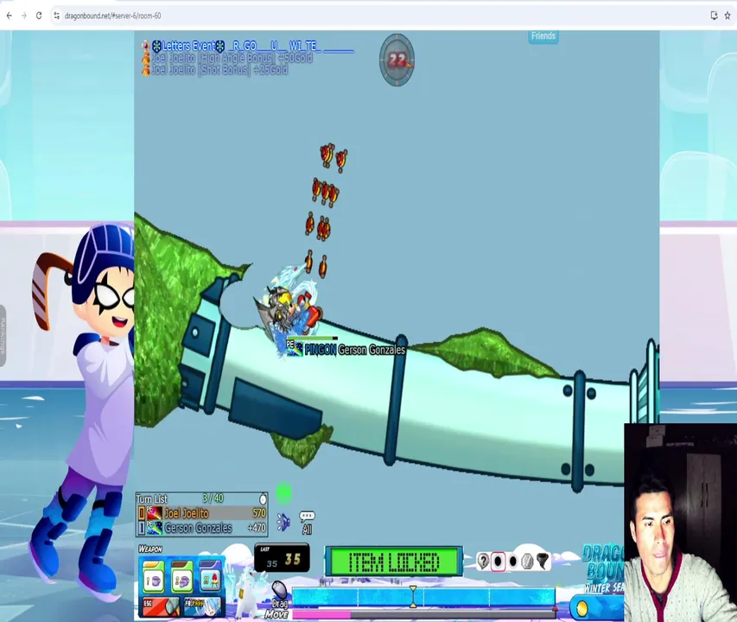
Task: Reload the DragonBound page
Action: pos(39,16)
